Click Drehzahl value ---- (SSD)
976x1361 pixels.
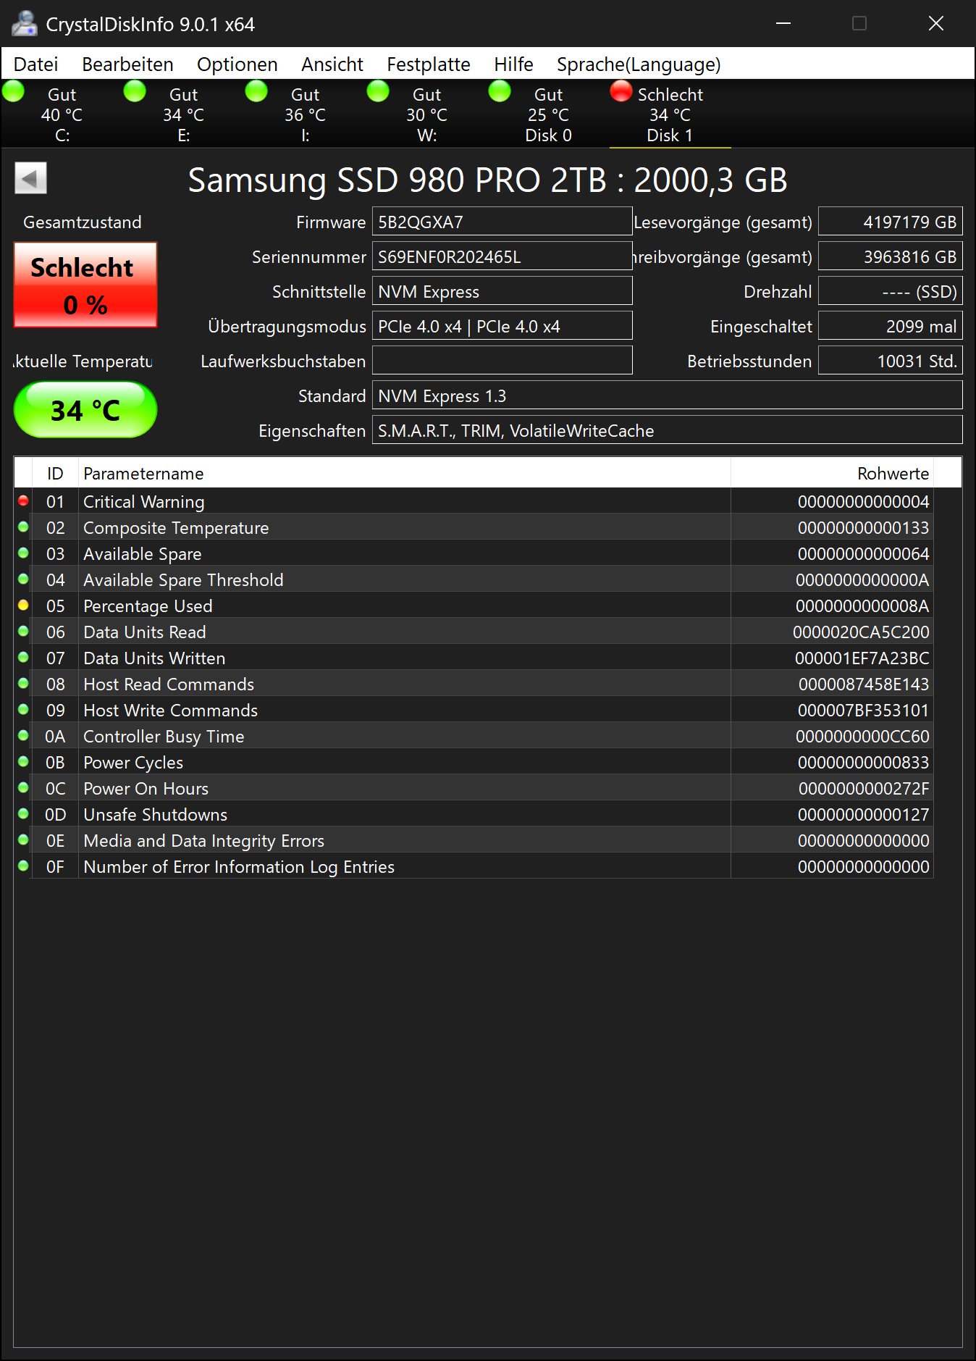(x=890, y=291)
